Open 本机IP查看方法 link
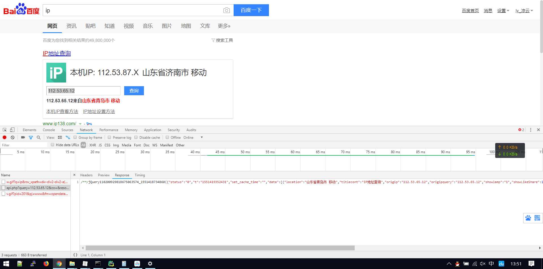This screenshot has width=543, height=269. pyautogui.click(x=62, y=111)
